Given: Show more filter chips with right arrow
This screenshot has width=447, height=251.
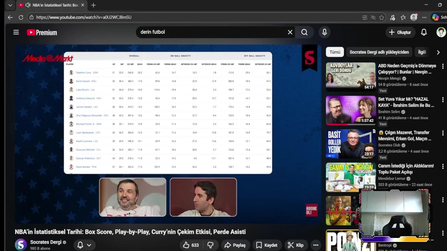Looking at the screenshot, I should [x=438, y=52].
